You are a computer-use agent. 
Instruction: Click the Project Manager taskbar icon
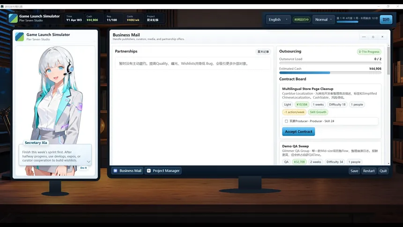(149, 171)
